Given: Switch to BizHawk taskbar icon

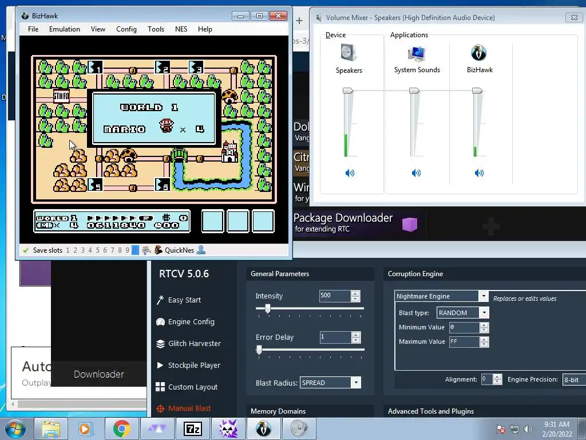Looking at the screenshot, I should tap(263, 429).
